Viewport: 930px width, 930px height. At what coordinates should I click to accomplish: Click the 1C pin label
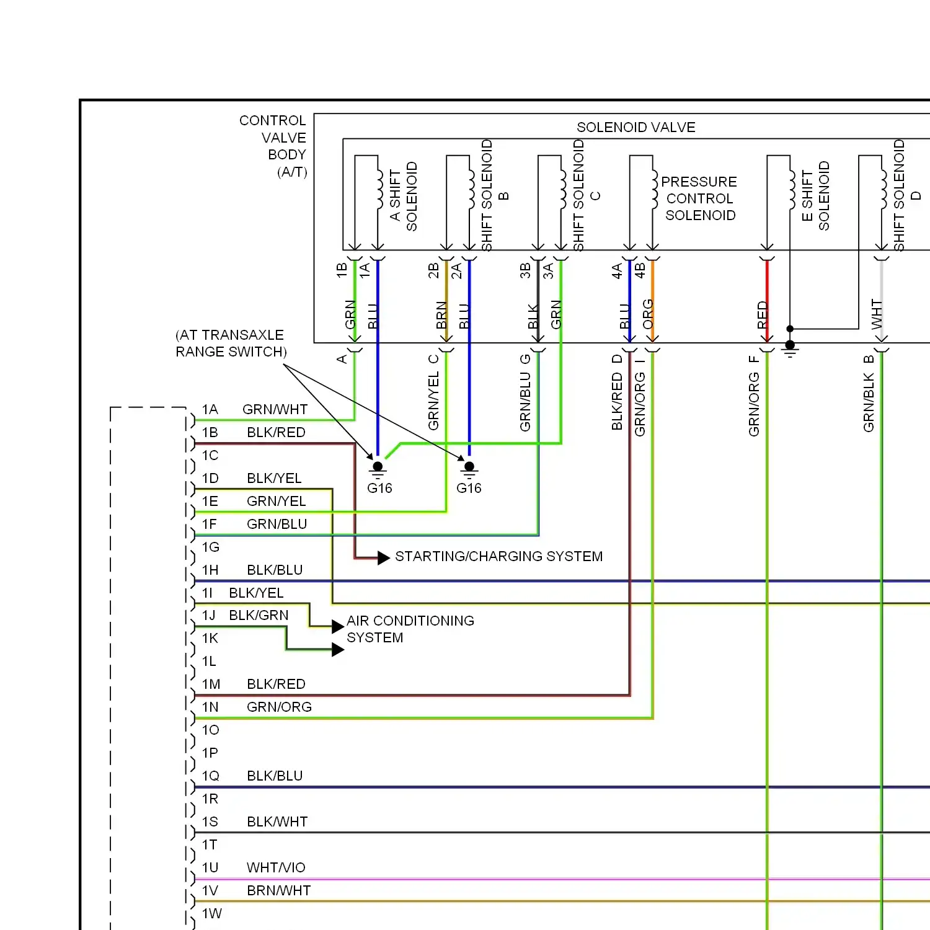coord(210,455)
